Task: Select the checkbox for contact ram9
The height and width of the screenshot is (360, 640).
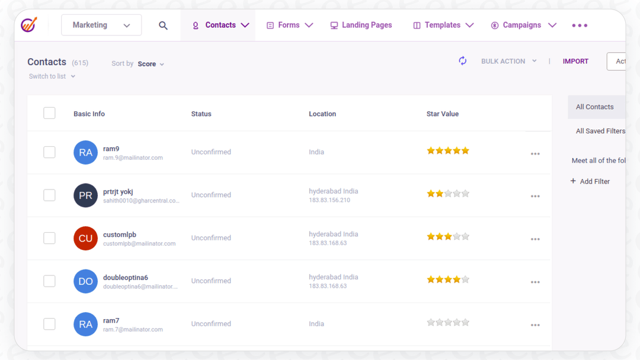Action: pos(49,152)
